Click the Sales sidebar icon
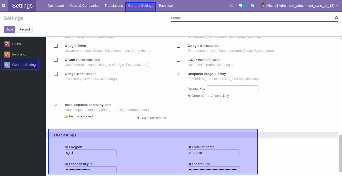The height and width of the screenshot is (176, 342). pyautogui.click(x=7, y=44)
